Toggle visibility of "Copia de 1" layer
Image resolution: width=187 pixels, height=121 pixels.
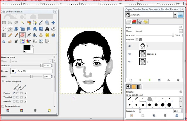coord(130,54)
